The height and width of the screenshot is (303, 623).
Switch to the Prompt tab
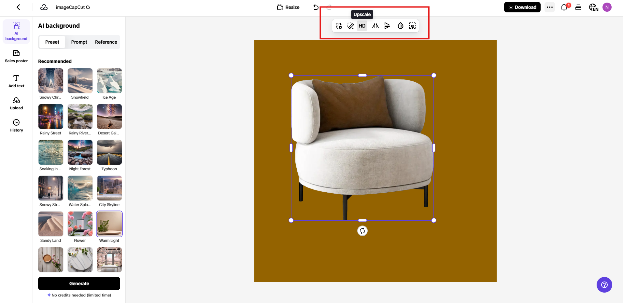coord(79,42)
